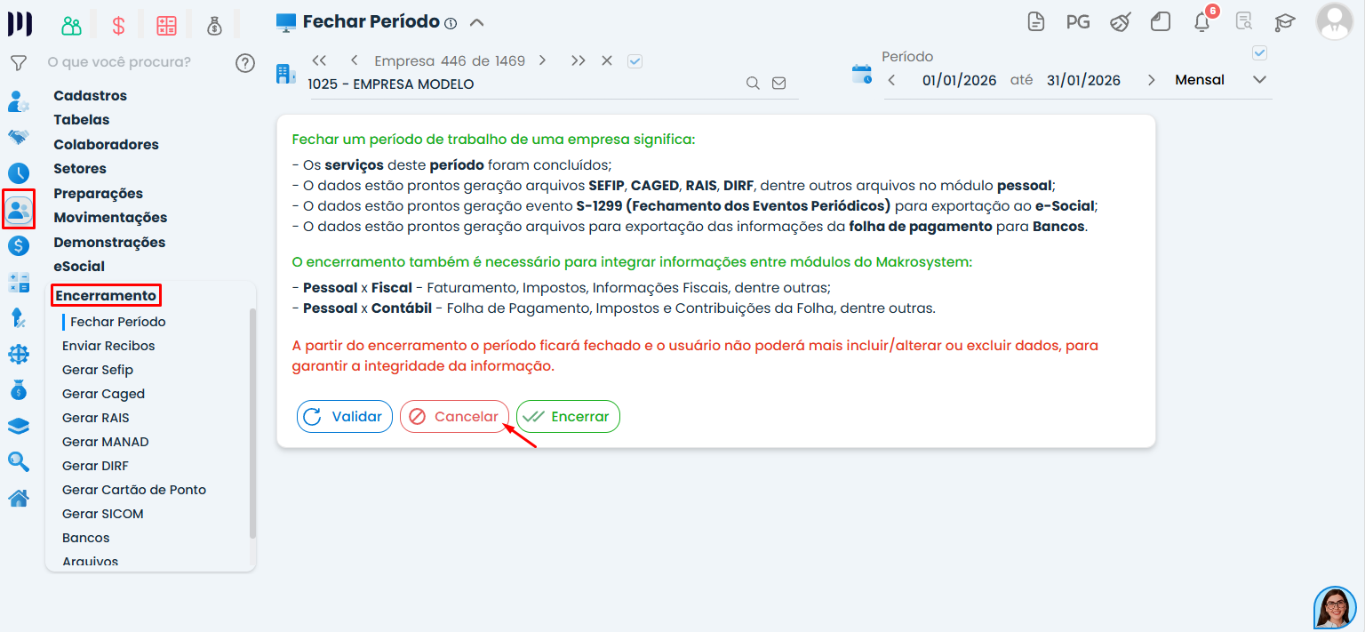Screen dimensions: 1365x632
Task: Click the document search icon in top bar
Action: [1243, 22]
